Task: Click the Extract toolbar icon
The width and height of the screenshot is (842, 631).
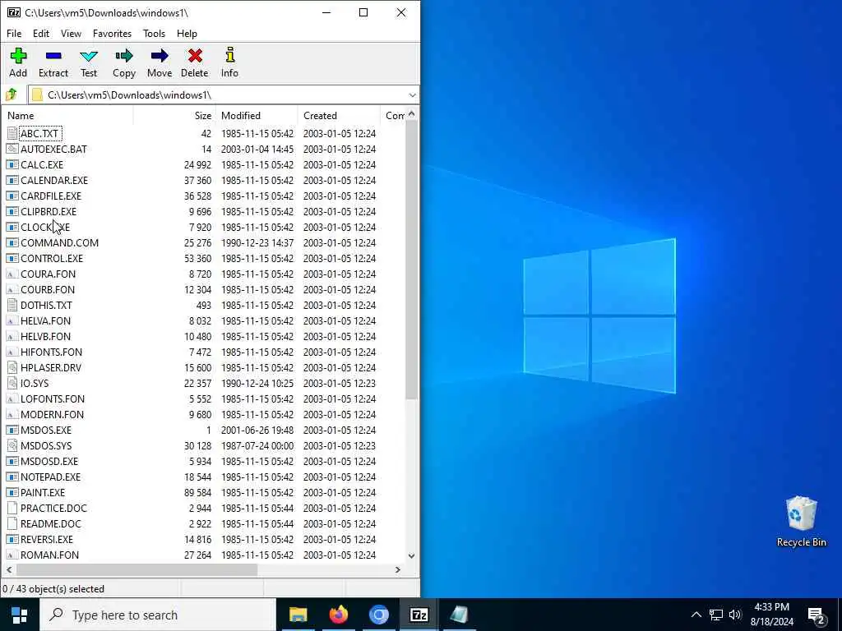Action: click(x=53, y=56)
